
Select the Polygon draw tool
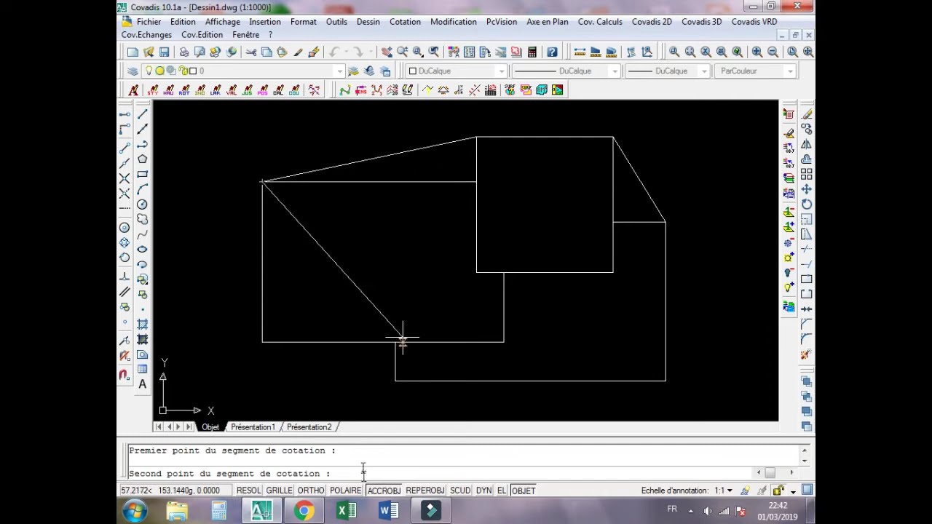tap(142, 159)
